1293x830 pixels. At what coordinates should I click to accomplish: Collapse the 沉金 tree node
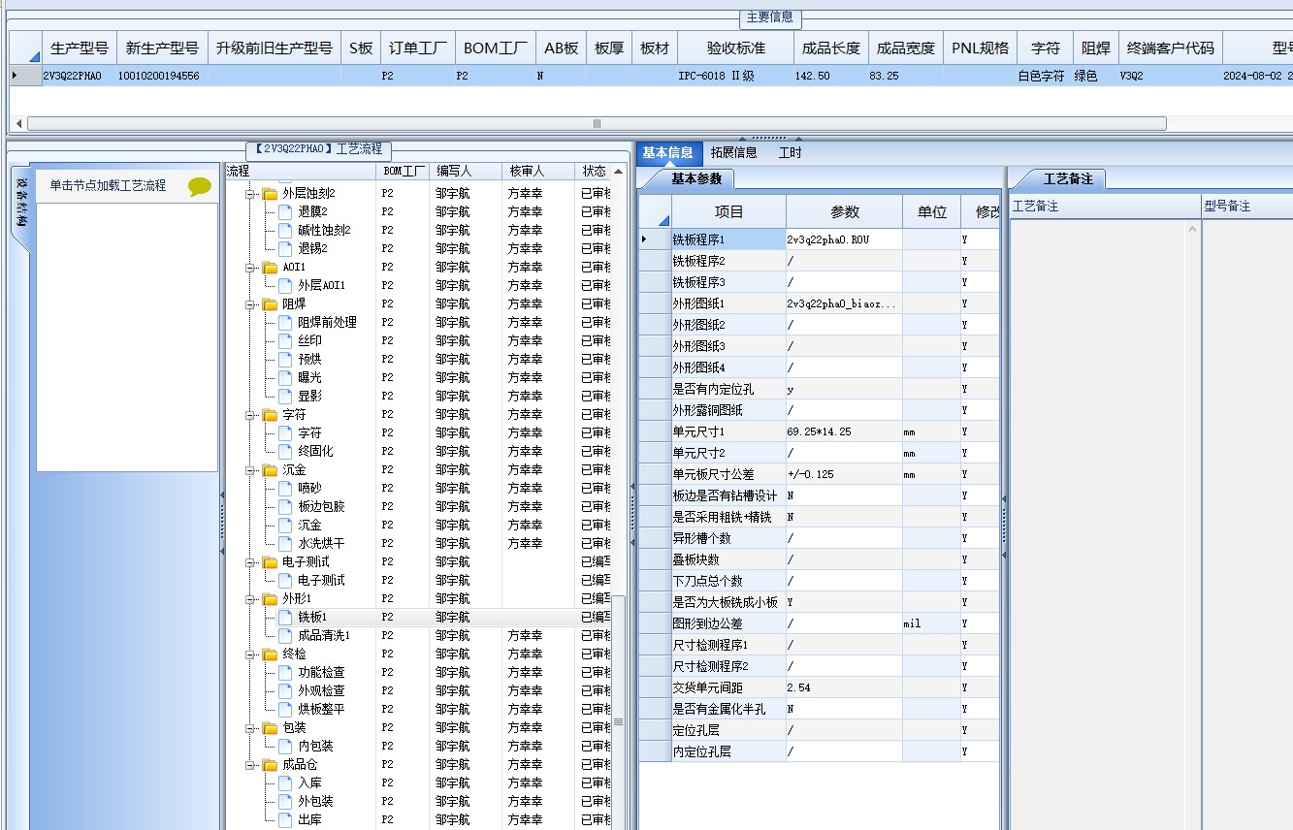(250, 470)
